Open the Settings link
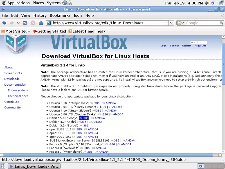The width and height of the screenshot is (225, 169). click(x=174, y=46)
